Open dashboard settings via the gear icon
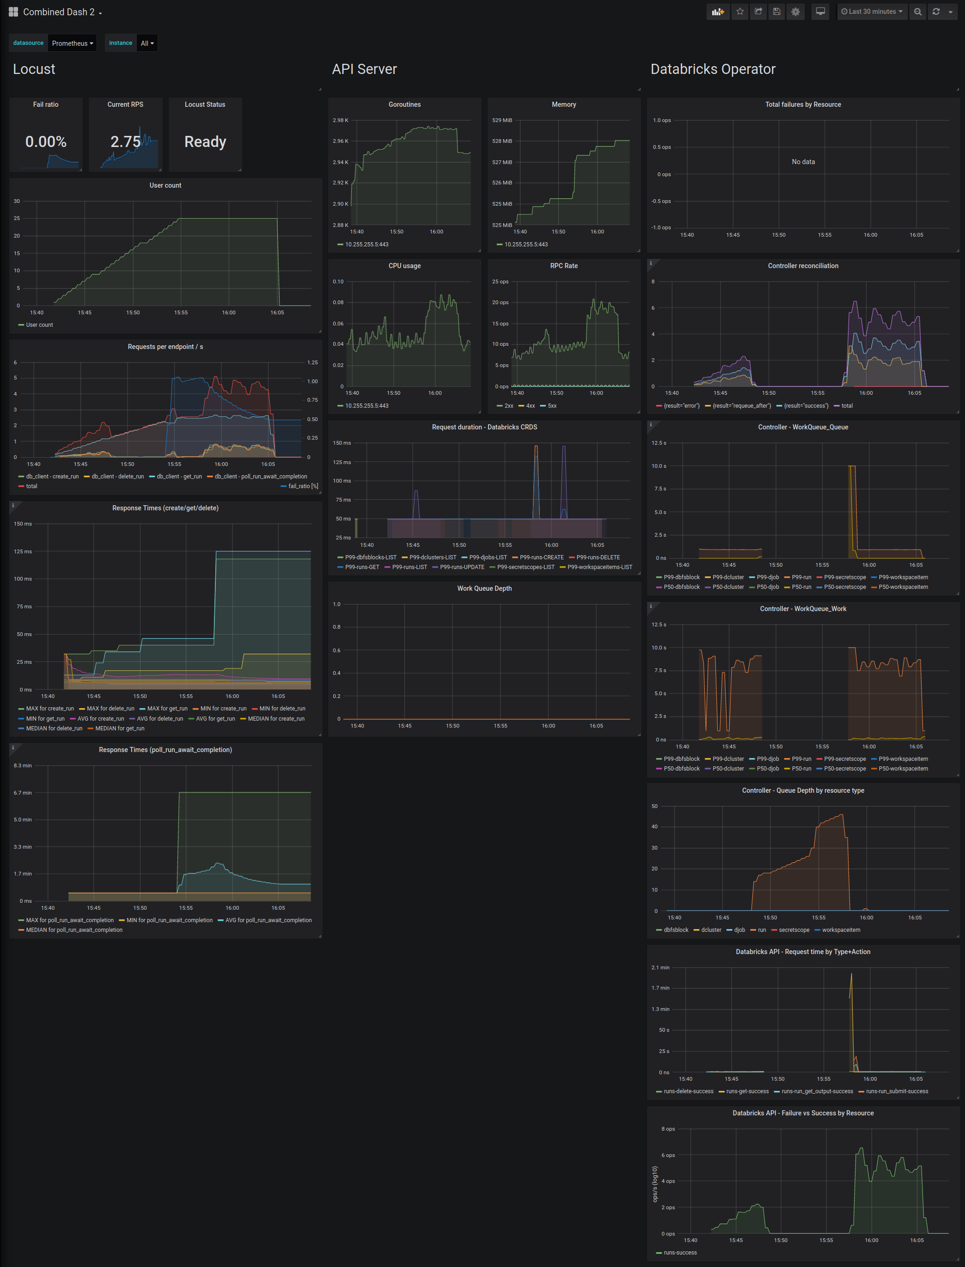This screenshot has width=965, height=1267. point(795,12)
